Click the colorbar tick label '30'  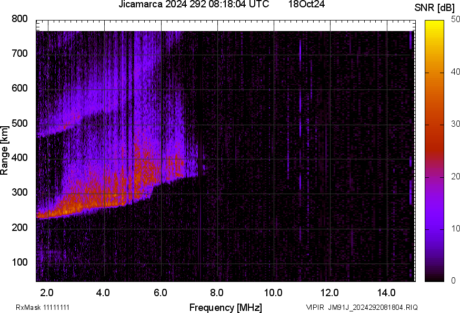point(455,124)
